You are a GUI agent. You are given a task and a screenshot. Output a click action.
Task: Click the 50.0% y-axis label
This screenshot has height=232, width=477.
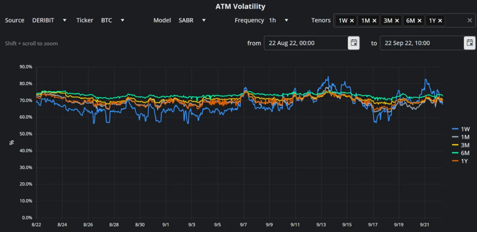point(26,134)
